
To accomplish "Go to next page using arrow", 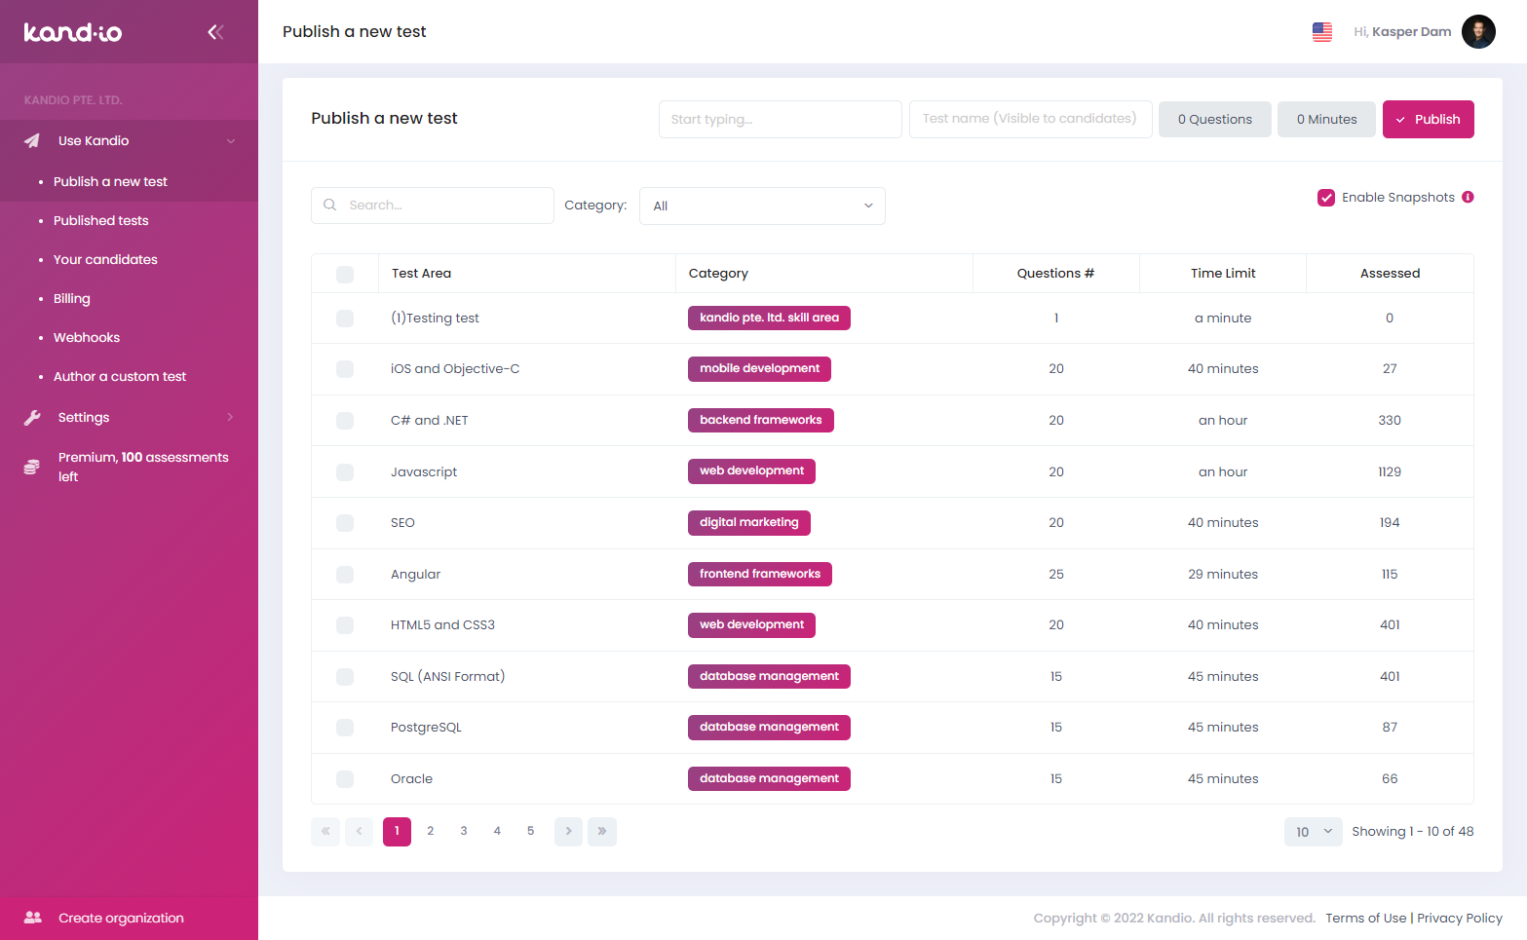I will point(568,831).
